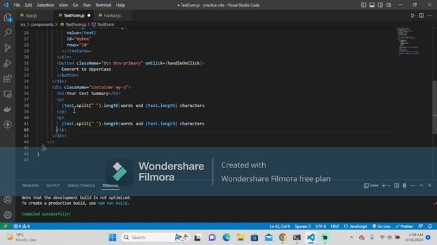Open the Search view in activity bar
Viewport: 437px width, 245px height.
8,33
